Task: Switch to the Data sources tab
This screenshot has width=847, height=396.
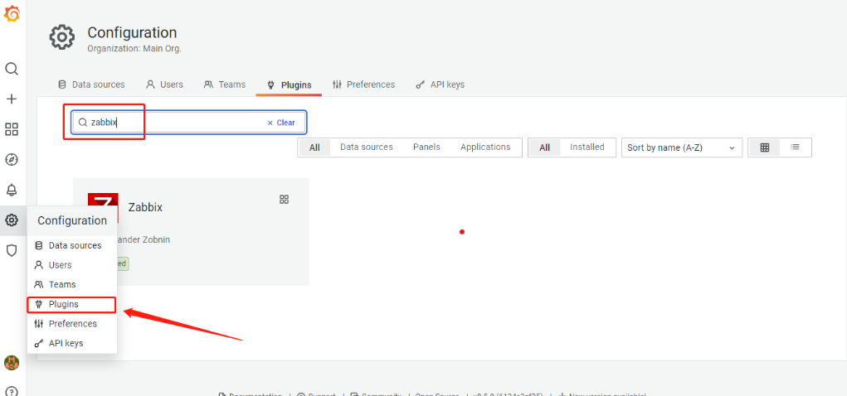Action: (x=91, y=85)
